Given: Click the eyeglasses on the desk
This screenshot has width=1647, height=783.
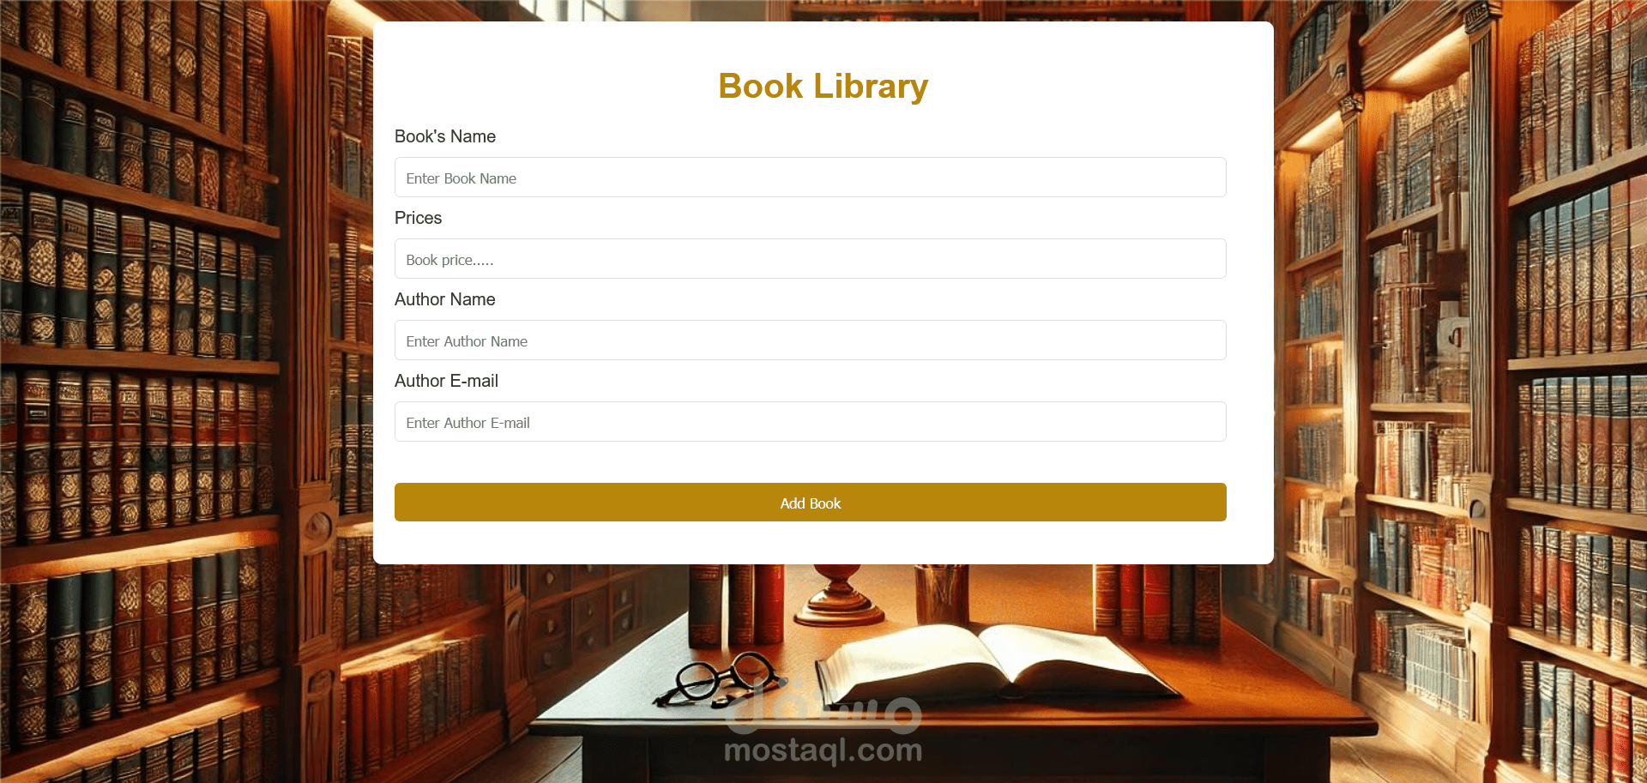Looking at the screenshot, I should (716, 678).
